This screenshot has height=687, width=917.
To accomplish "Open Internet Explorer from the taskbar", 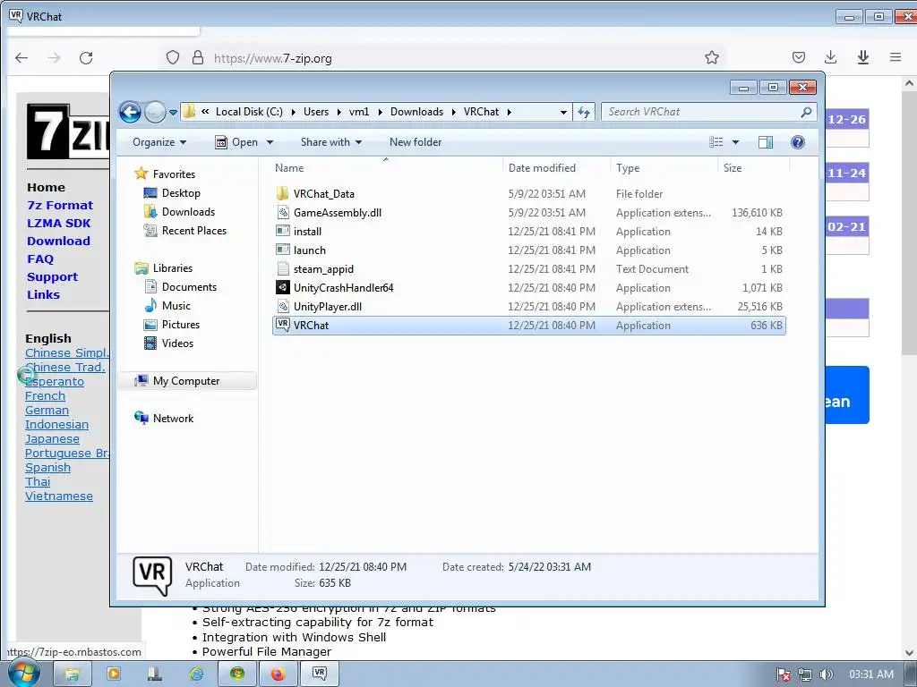I will pos(196,674).
